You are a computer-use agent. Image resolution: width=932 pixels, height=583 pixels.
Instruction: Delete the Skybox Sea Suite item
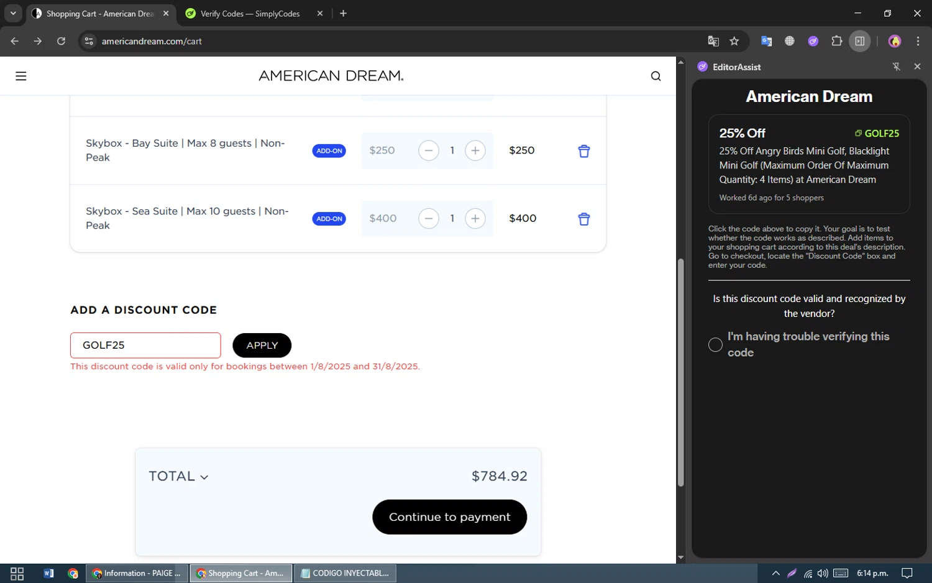coord(584,219)
